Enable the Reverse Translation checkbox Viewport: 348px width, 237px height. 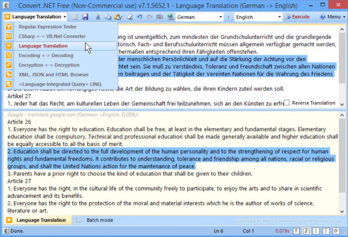[x=286, y=103]
